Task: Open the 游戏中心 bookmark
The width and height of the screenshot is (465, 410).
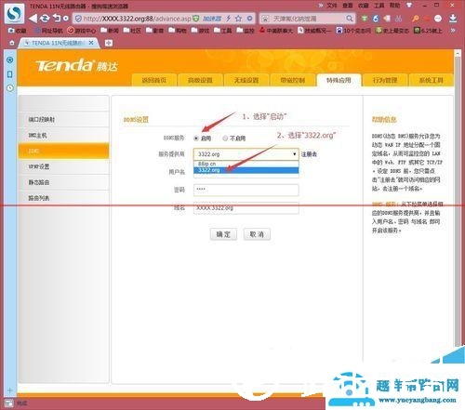Action: 82,31
